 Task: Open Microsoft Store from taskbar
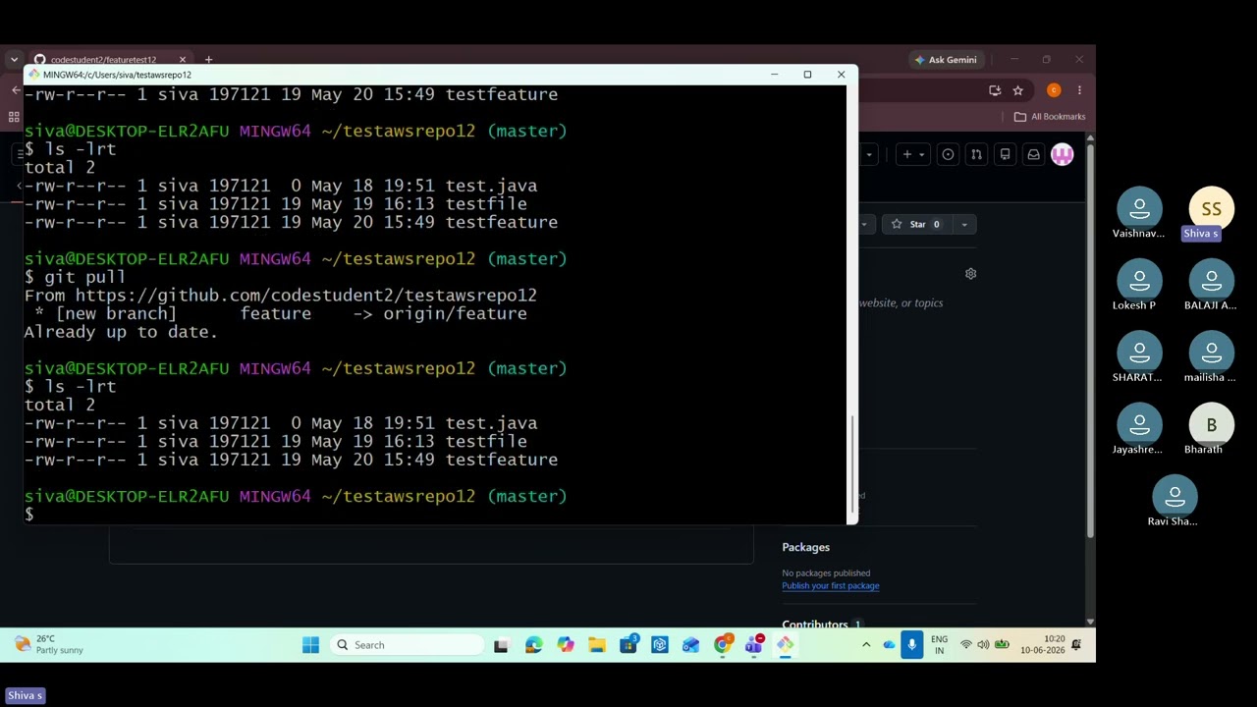tap(628, 645)
